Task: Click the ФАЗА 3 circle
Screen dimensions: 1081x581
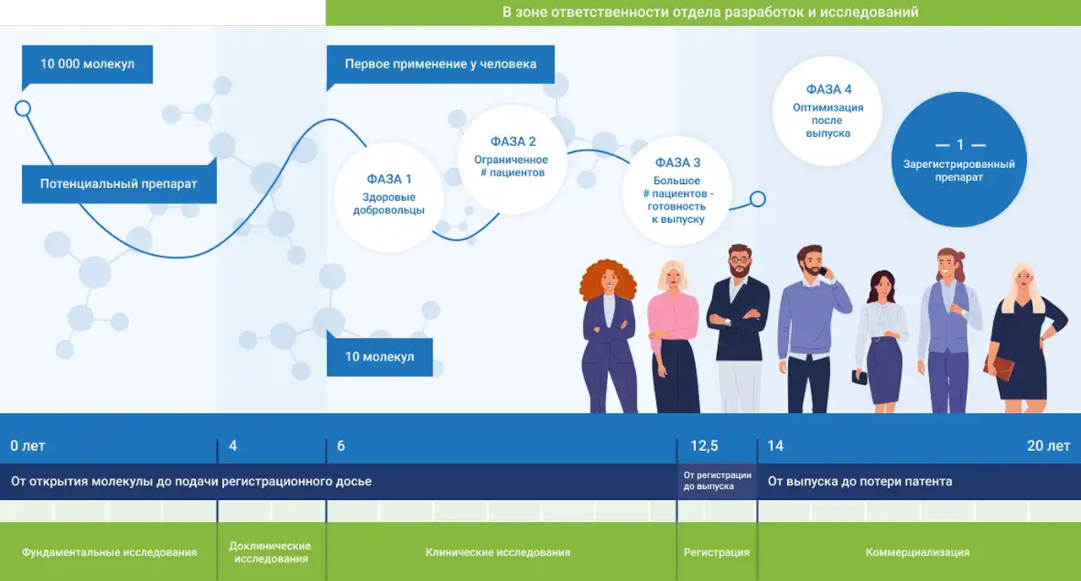Action: coord(677,190)
